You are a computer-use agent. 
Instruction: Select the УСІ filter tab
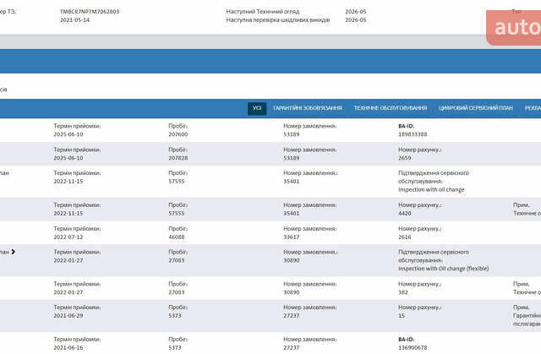click(x=257, y=108)
